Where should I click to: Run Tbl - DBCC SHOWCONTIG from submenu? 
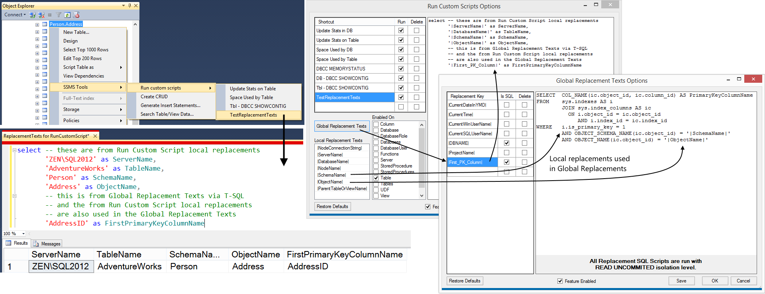pos(259,106)
